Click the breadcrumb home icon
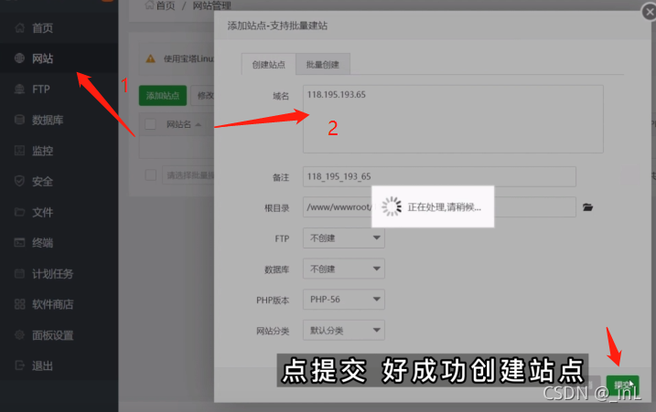 (149, 5)
